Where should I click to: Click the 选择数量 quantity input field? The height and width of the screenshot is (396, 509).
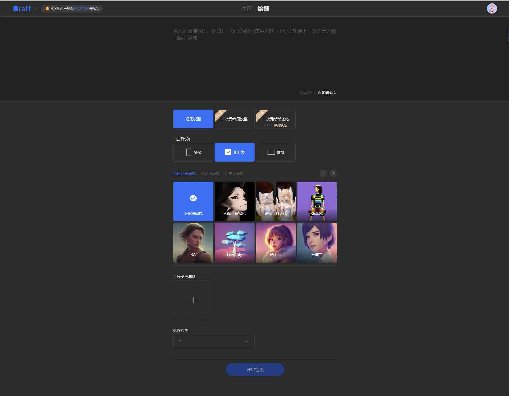click(214, 341)
